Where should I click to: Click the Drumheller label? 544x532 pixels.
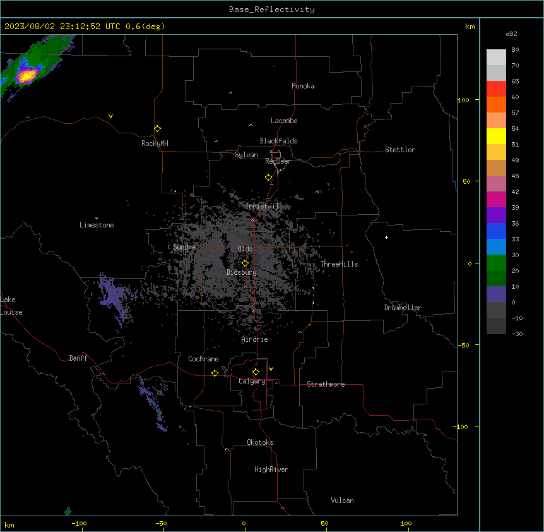coord(403,308)
